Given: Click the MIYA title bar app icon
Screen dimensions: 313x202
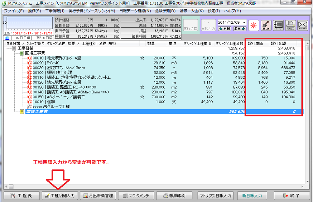Looking at the screenshot, I should (4, 3).
